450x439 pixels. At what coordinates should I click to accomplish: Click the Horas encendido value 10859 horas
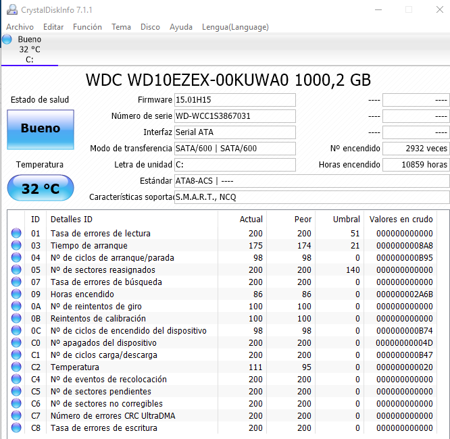[x=416, y=165]
